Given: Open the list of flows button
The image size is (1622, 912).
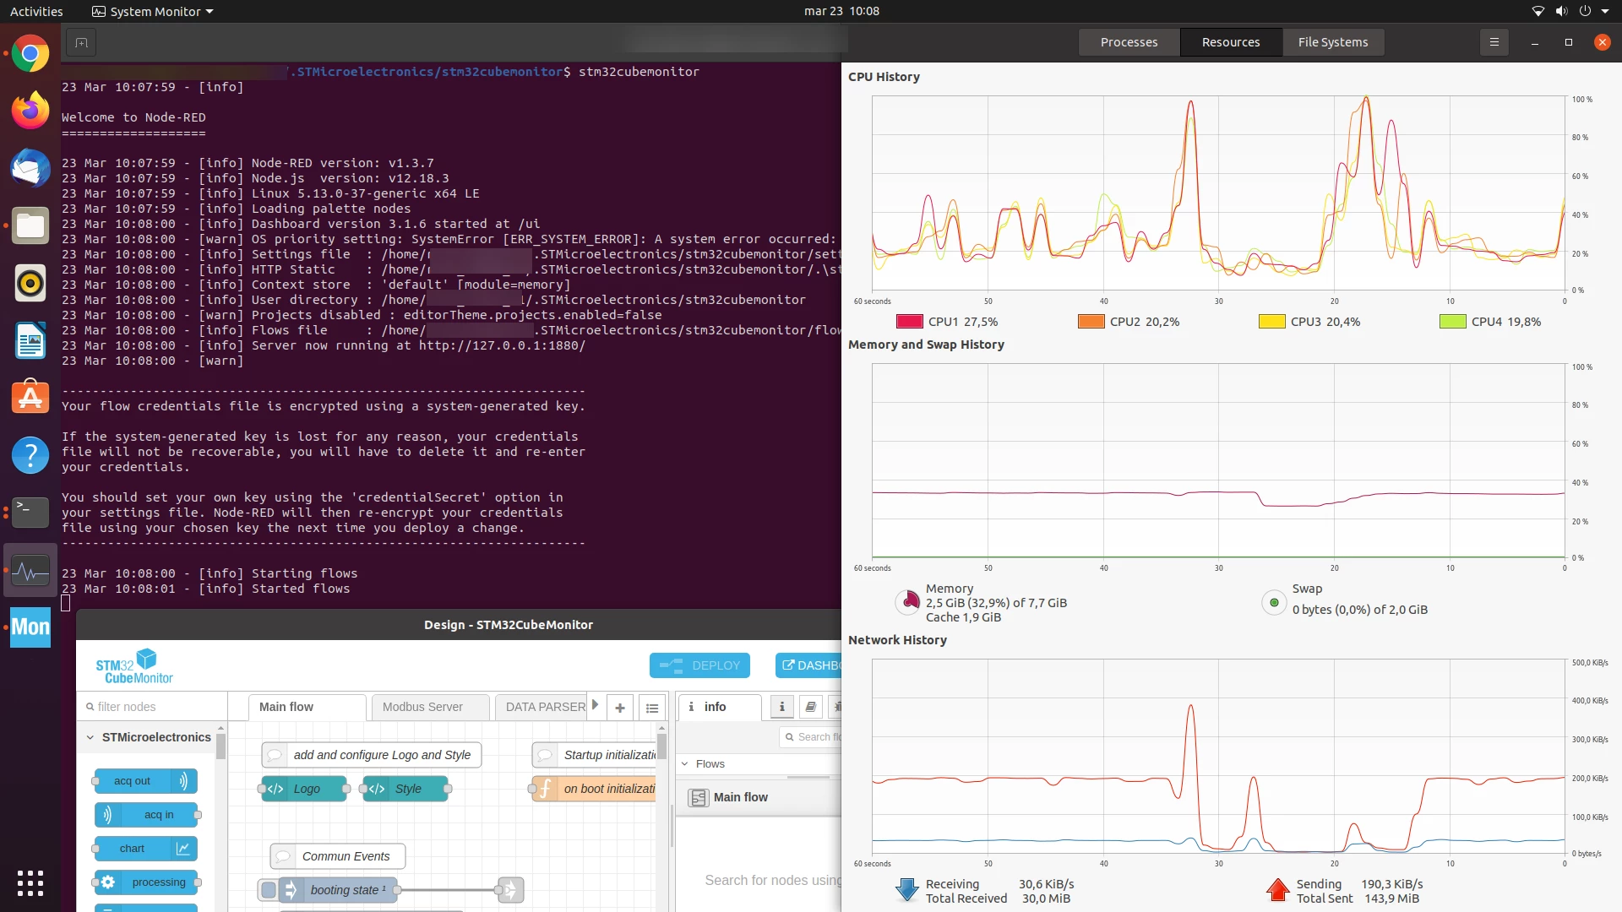Looking at the screenshot, I should coord(652,708).
